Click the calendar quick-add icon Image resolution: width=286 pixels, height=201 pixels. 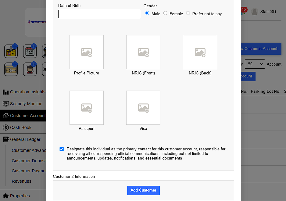click(30, 51)
